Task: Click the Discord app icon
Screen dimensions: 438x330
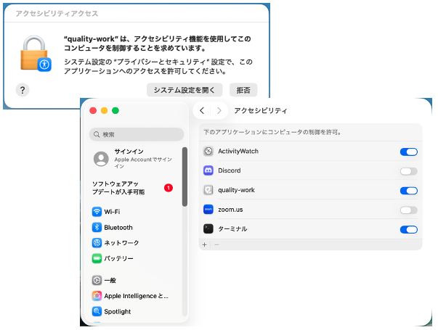Action: [208, 171]
